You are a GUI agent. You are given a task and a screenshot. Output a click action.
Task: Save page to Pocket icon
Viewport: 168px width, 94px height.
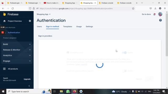pos(151,8)
